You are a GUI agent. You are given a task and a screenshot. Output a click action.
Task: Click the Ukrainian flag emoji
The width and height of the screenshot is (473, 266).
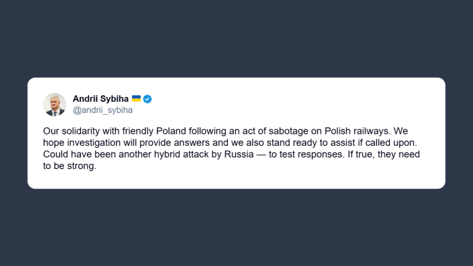click(x=136, y=99)
